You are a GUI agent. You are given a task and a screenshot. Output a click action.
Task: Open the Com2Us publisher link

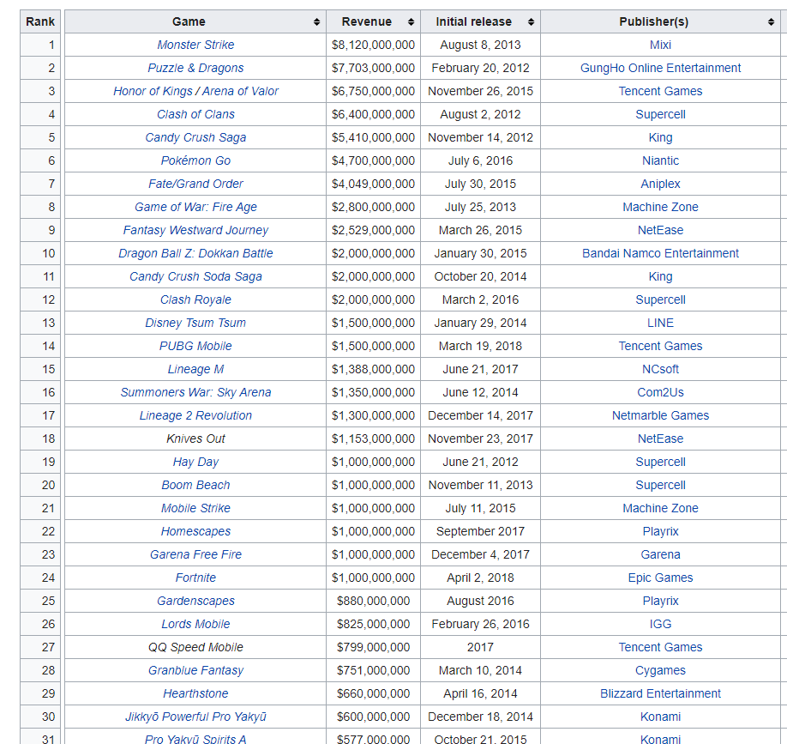(x=660, y=391)
